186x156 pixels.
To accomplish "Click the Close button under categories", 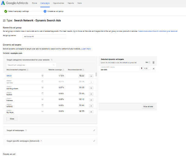I will [12, 119].
